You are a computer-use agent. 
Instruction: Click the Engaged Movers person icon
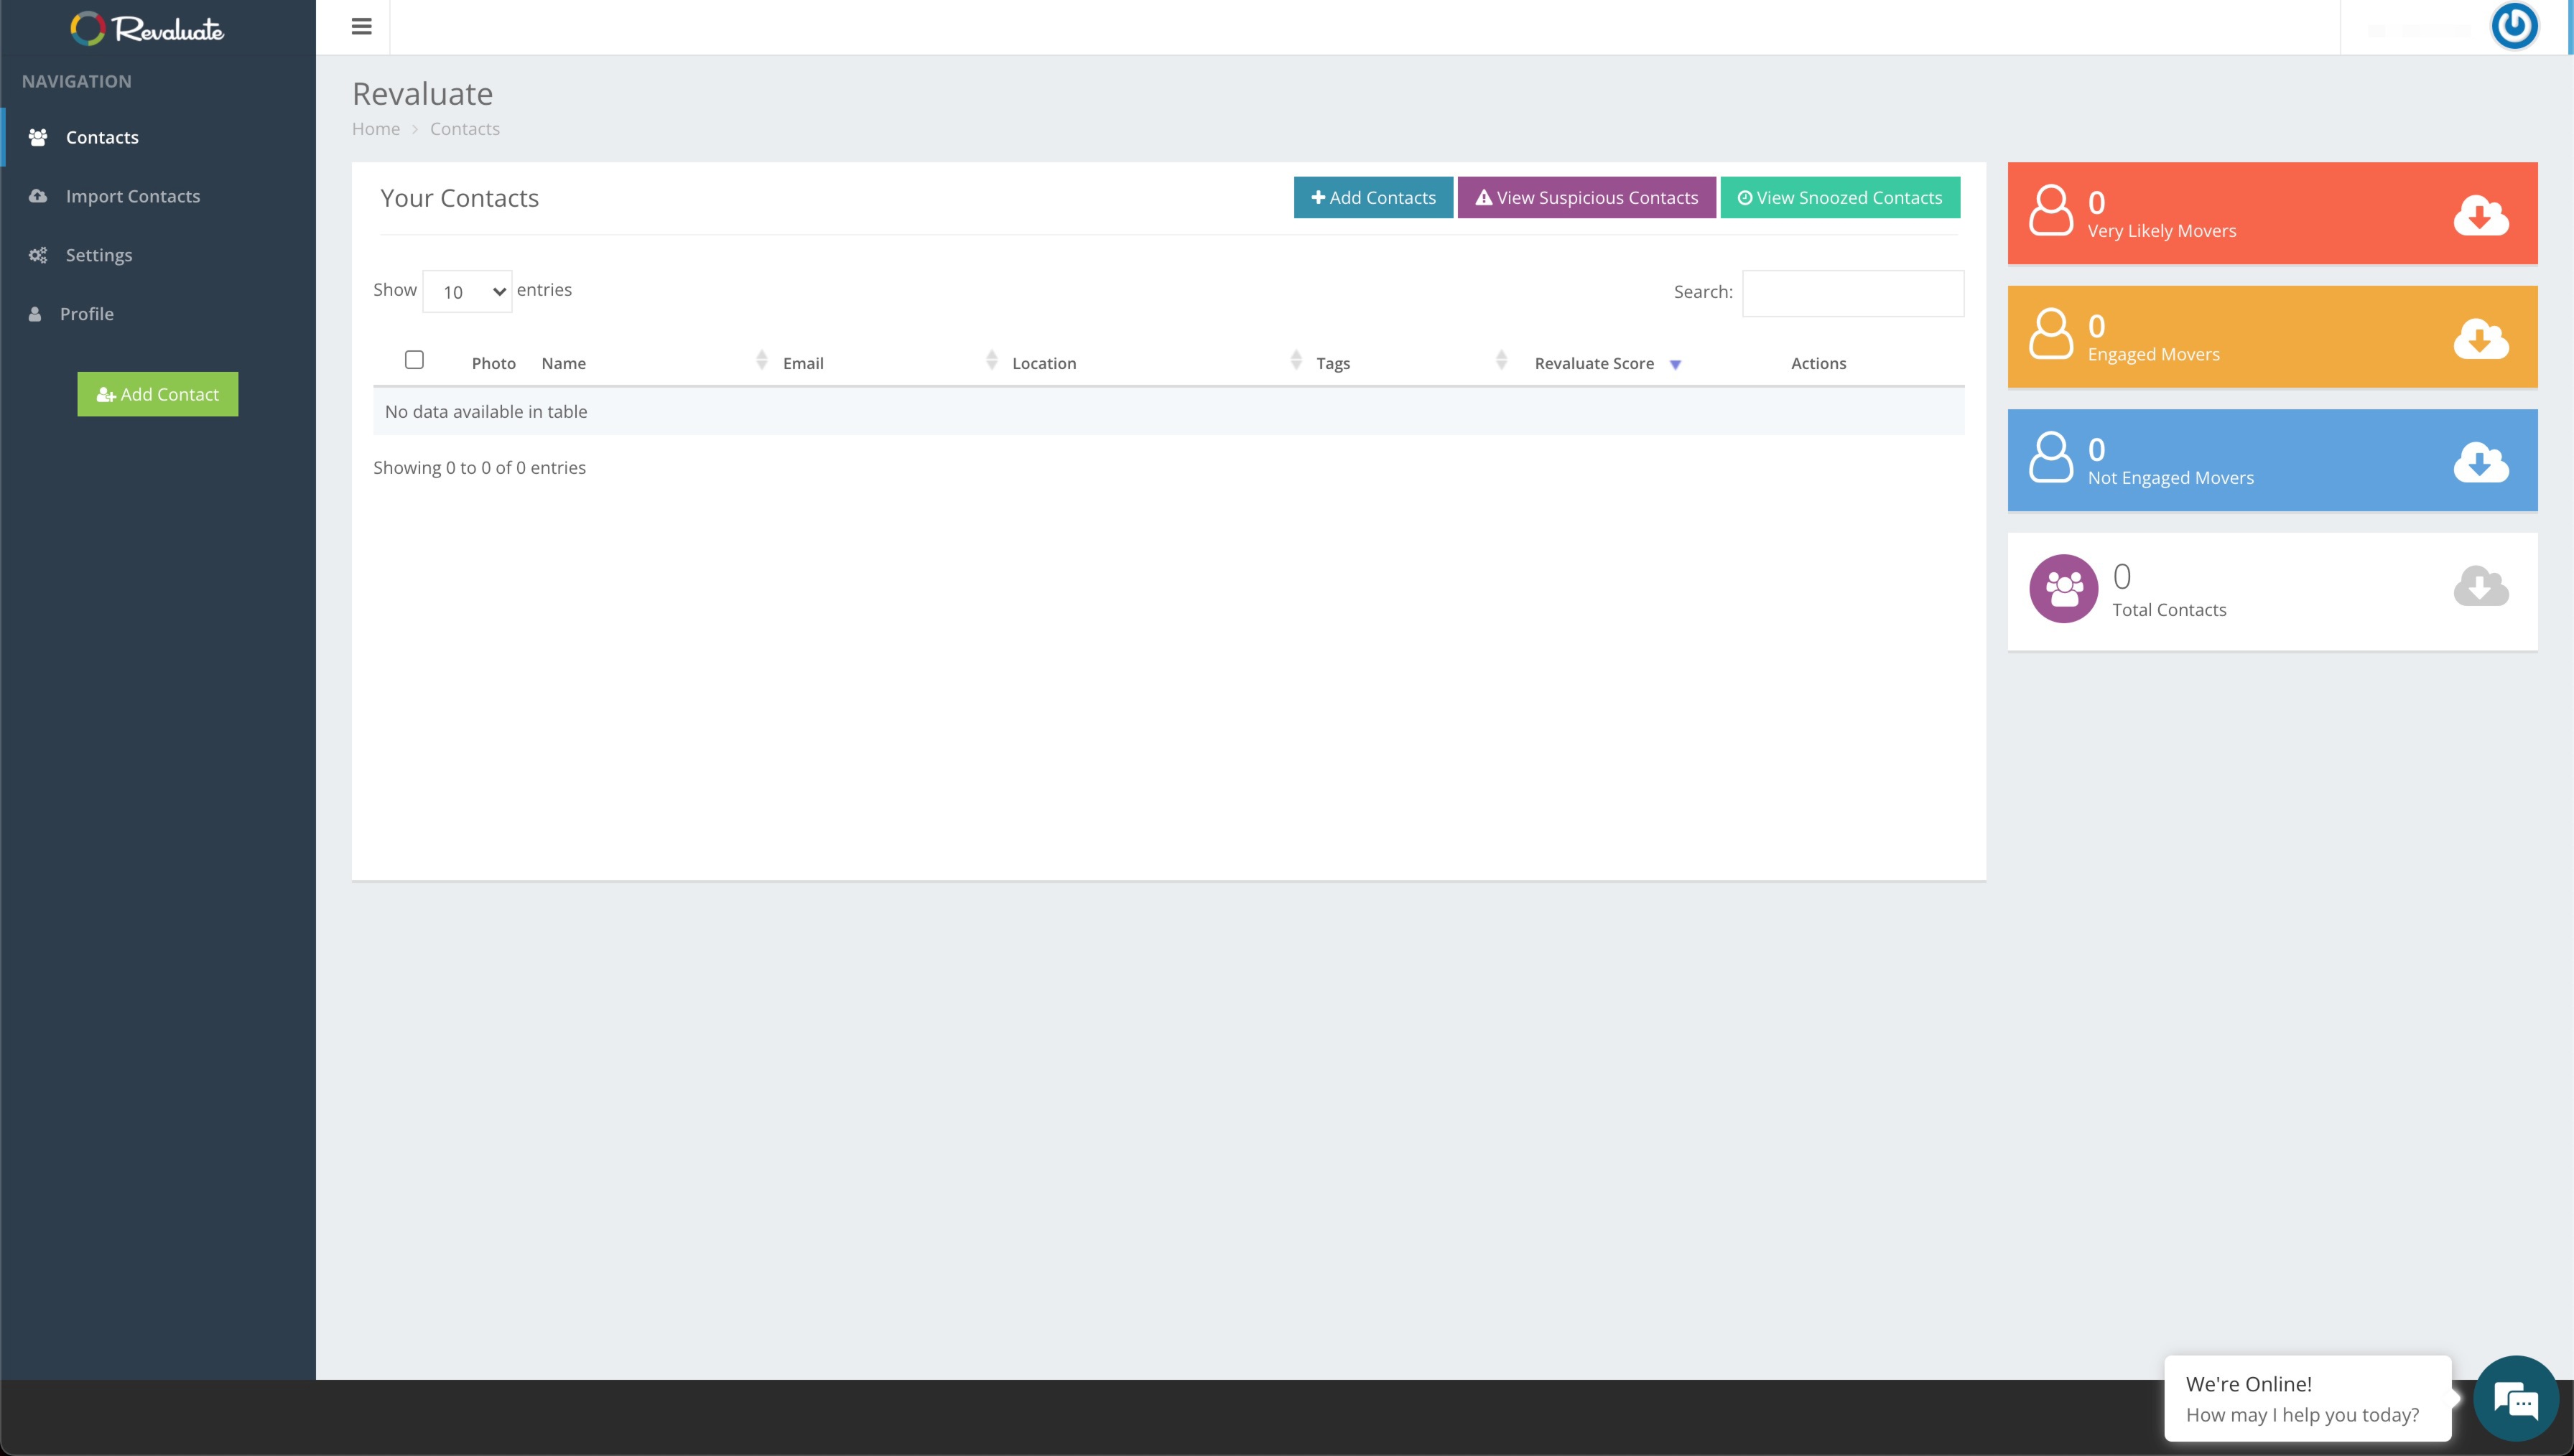(2051, 333)
